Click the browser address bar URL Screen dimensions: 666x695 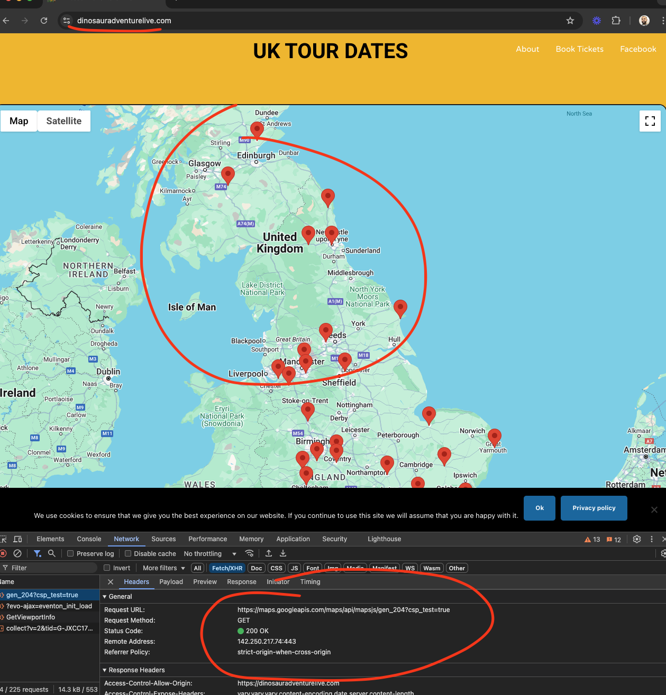tap(124, 21)
